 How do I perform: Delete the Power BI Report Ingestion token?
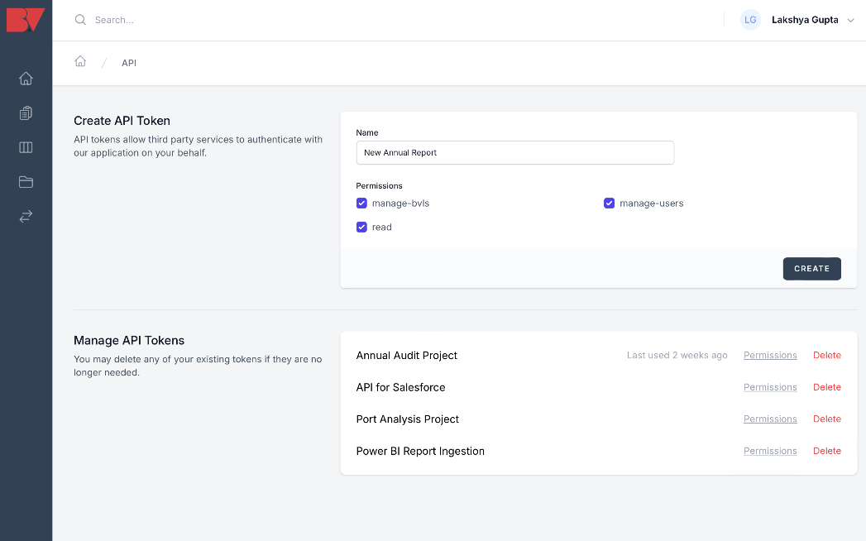pyautogui.click(x=826, y=452)
